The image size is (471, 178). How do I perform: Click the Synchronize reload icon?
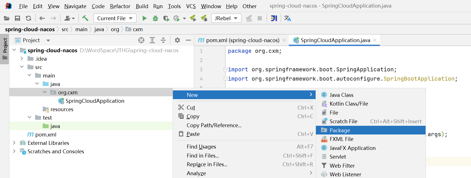28,18
